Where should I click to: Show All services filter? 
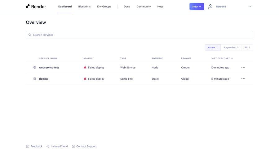pos(247,47)
